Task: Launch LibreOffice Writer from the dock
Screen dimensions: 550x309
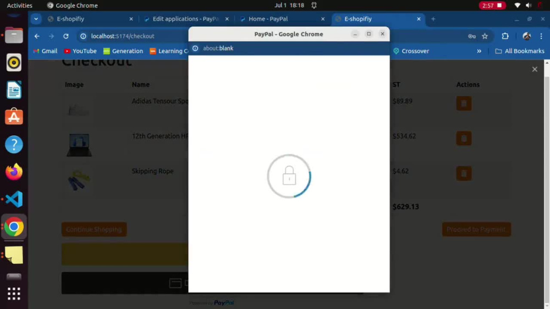Action: point(14,90)
